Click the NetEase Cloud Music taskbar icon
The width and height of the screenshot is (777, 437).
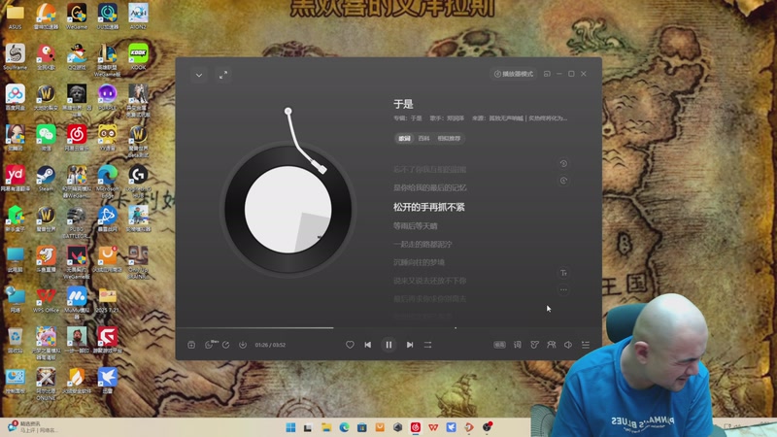416,427
